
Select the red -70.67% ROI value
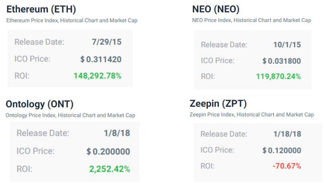point(287,166)
